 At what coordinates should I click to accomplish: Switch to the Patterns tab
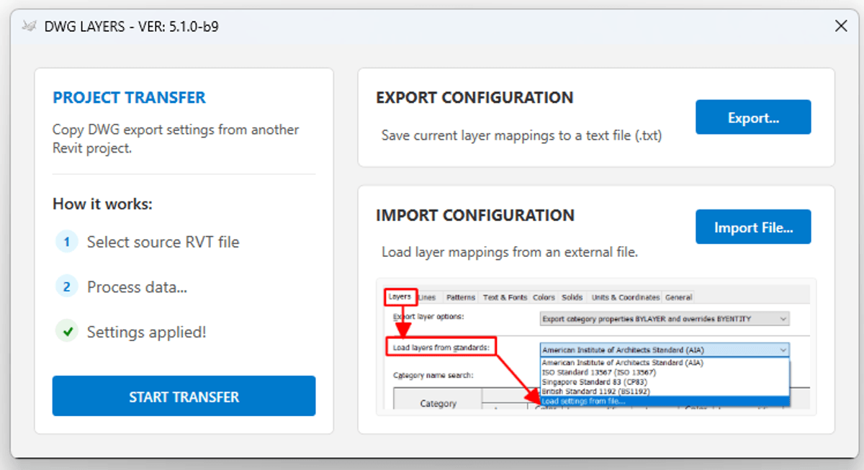pyautogui.click(x=461, y=297)
